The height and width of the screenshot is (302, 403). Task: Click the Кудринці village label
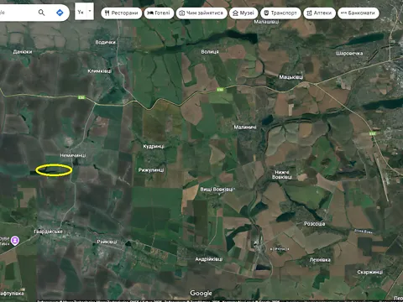(x=154, y=147)
